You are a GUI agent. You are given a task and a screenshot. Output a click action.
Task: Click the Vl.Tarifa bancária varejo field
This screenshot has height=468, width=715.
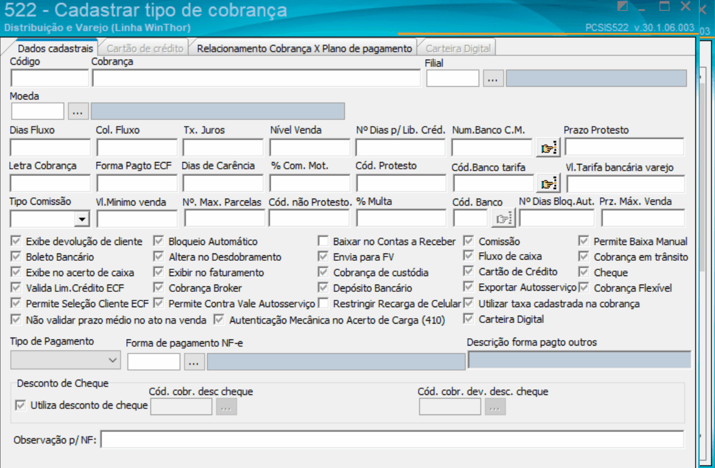pos(625,184)
